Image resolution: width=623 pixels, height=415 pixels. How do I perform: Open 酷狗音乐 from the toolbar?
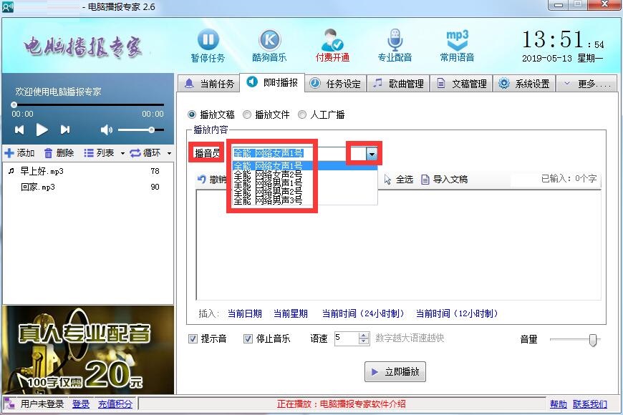[269, 41]
